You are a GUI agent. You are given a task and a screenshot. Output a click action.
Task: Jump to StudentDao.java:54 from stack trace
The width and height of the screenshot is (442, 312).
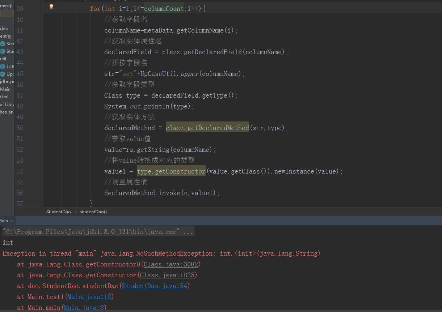(x=155, y=286)
